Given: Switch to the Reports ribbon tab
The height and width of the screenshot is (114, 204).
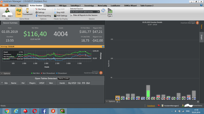Looking at the screenshot, I should 23,5.
